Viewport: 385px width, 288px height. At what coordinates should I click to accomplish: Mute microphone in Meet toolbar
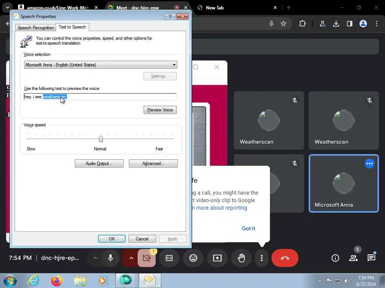(111, 258)
